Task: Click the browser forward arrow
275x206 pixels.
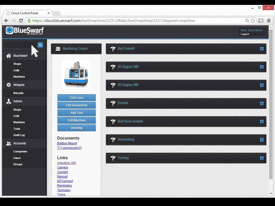Action: pos(14,21)
